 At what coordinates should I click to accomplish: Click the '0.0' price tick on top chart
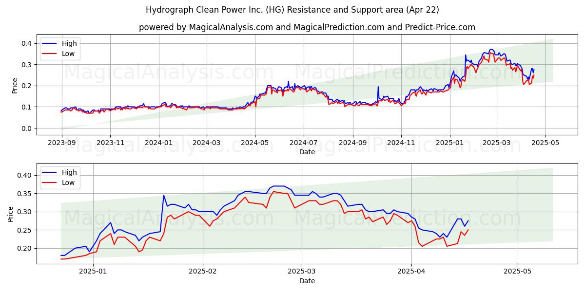27,128
